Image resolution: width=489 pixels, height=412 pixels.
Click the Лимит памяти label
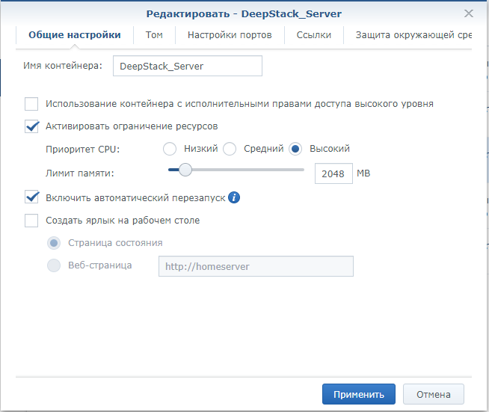(x=80, y=173)
